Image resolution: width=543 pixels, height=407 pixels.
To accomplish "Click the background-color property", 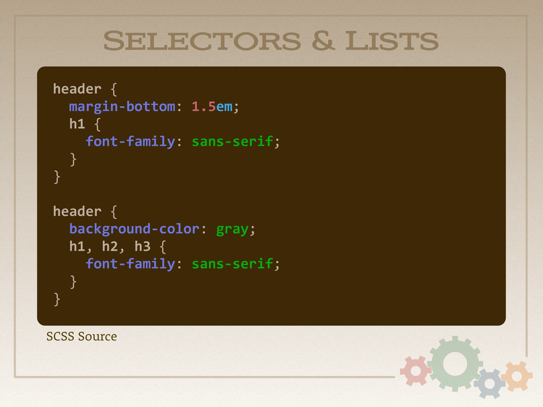I will pos(134,229).
